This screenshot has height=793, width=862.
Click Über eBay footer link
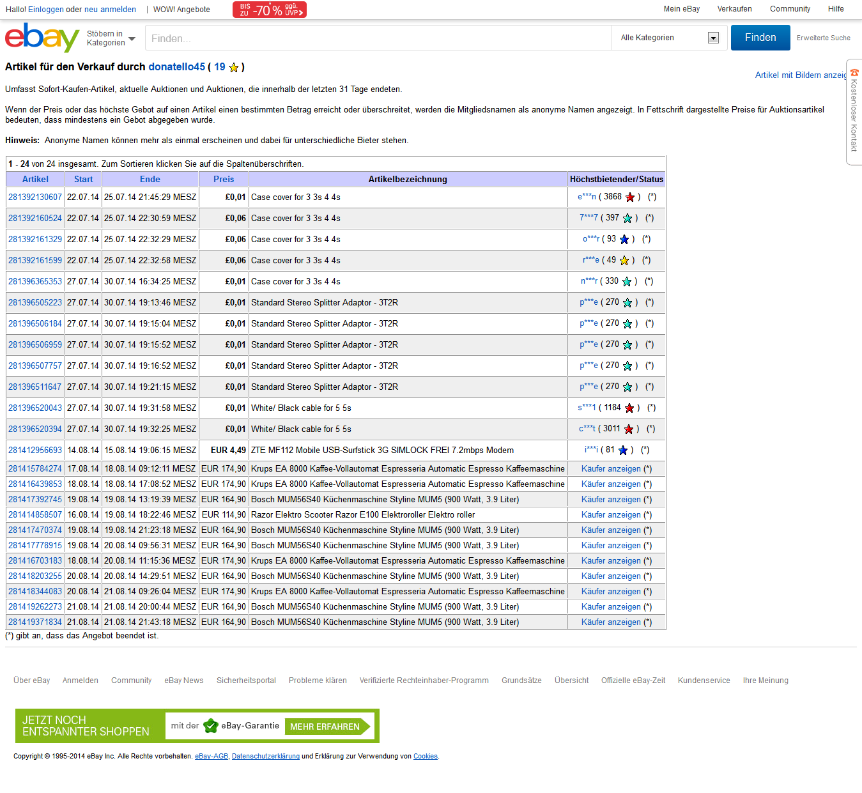point(32,681)
